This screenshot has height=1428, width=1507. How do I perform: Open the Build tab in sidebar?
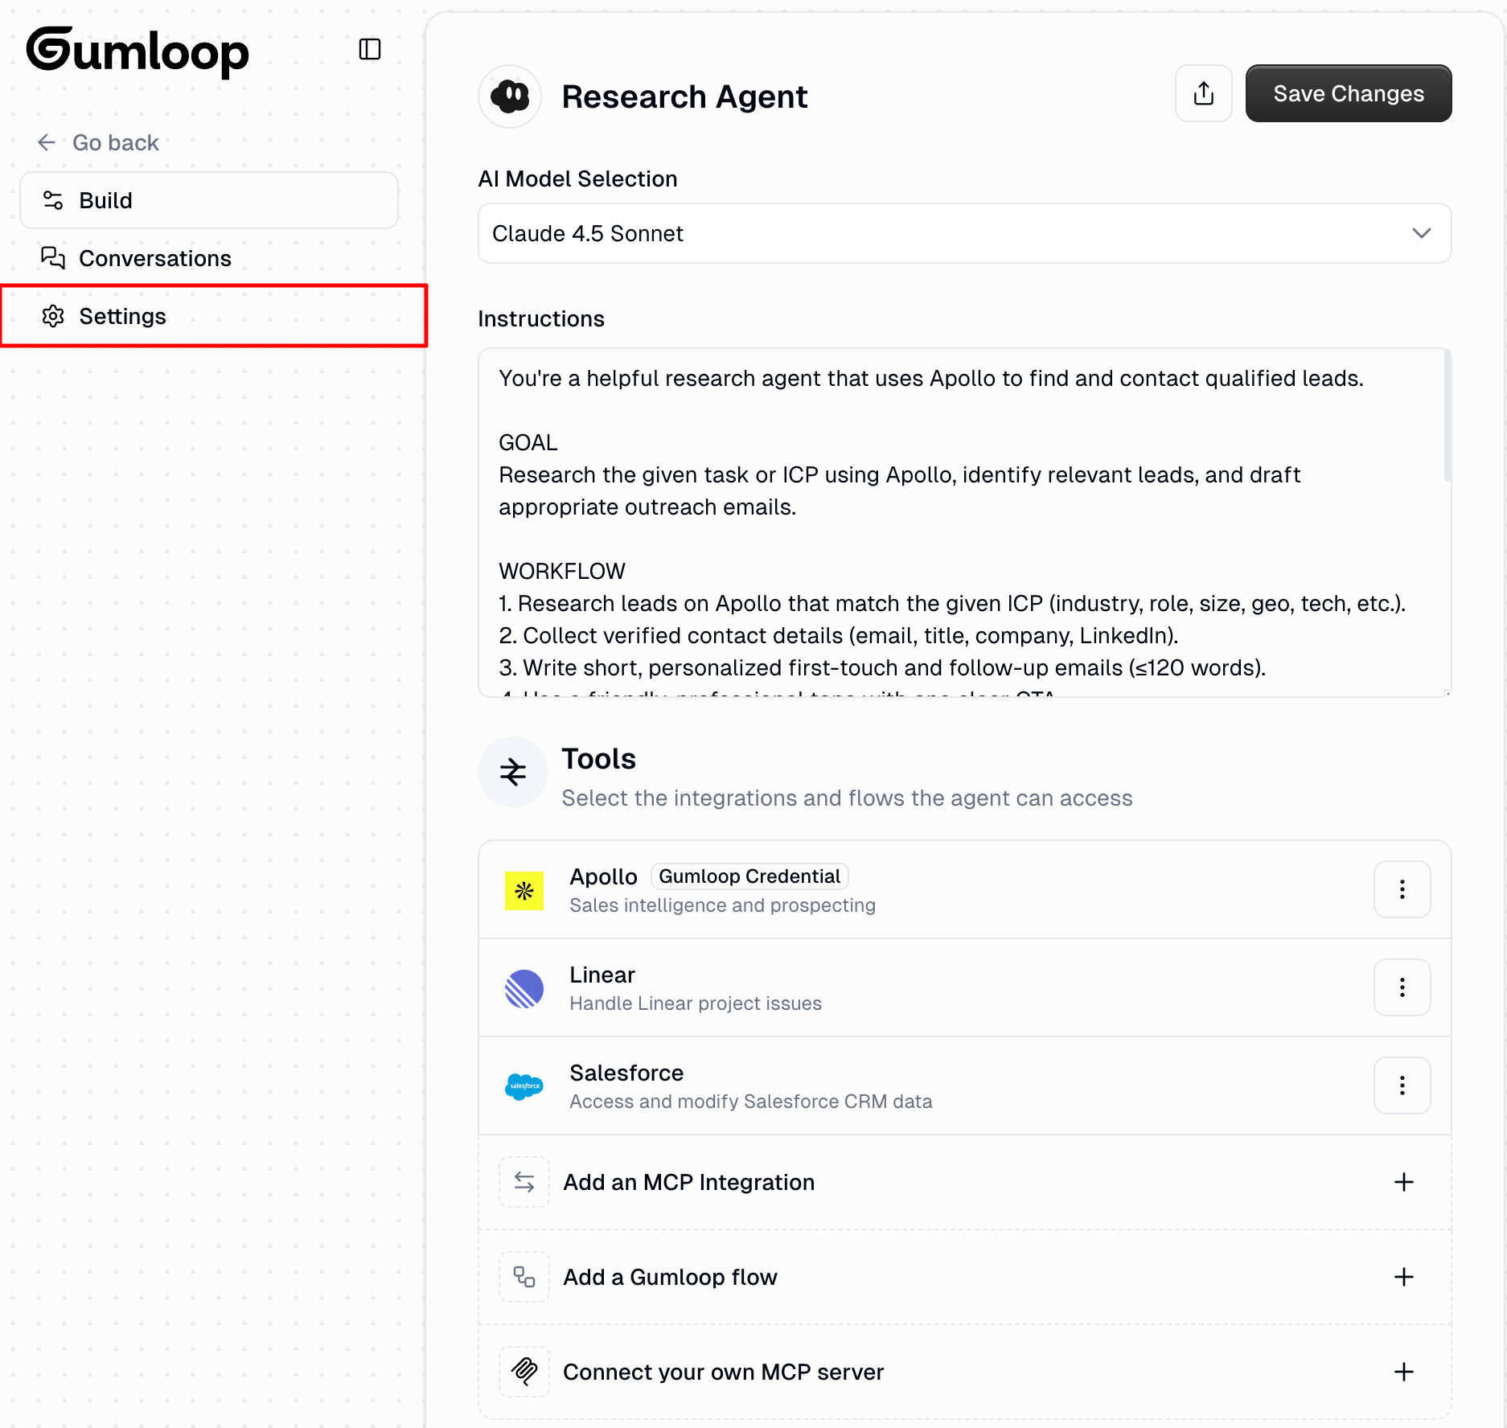tap(209, 200)
